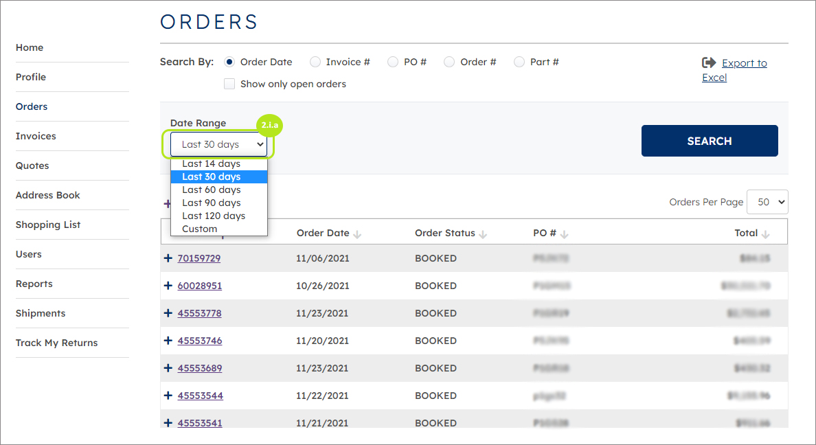Go to Profile in sidebar

[x=31, y=77]
